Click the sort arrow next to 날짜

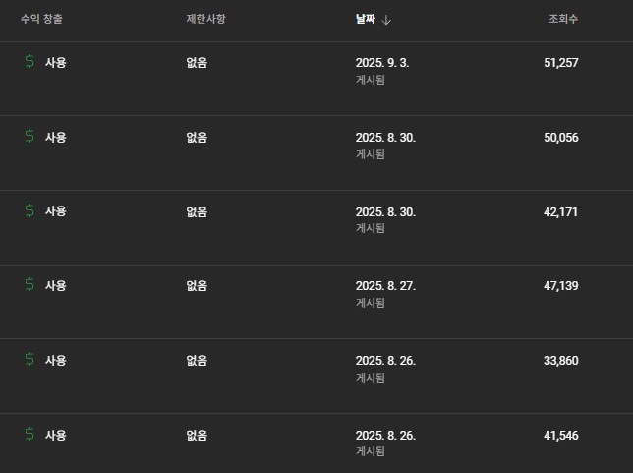tap(387, 19)
